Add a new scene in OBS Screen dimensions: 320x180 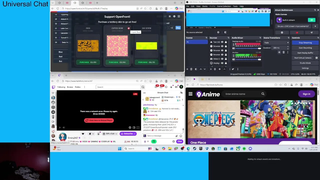click(x=187, y=69)
